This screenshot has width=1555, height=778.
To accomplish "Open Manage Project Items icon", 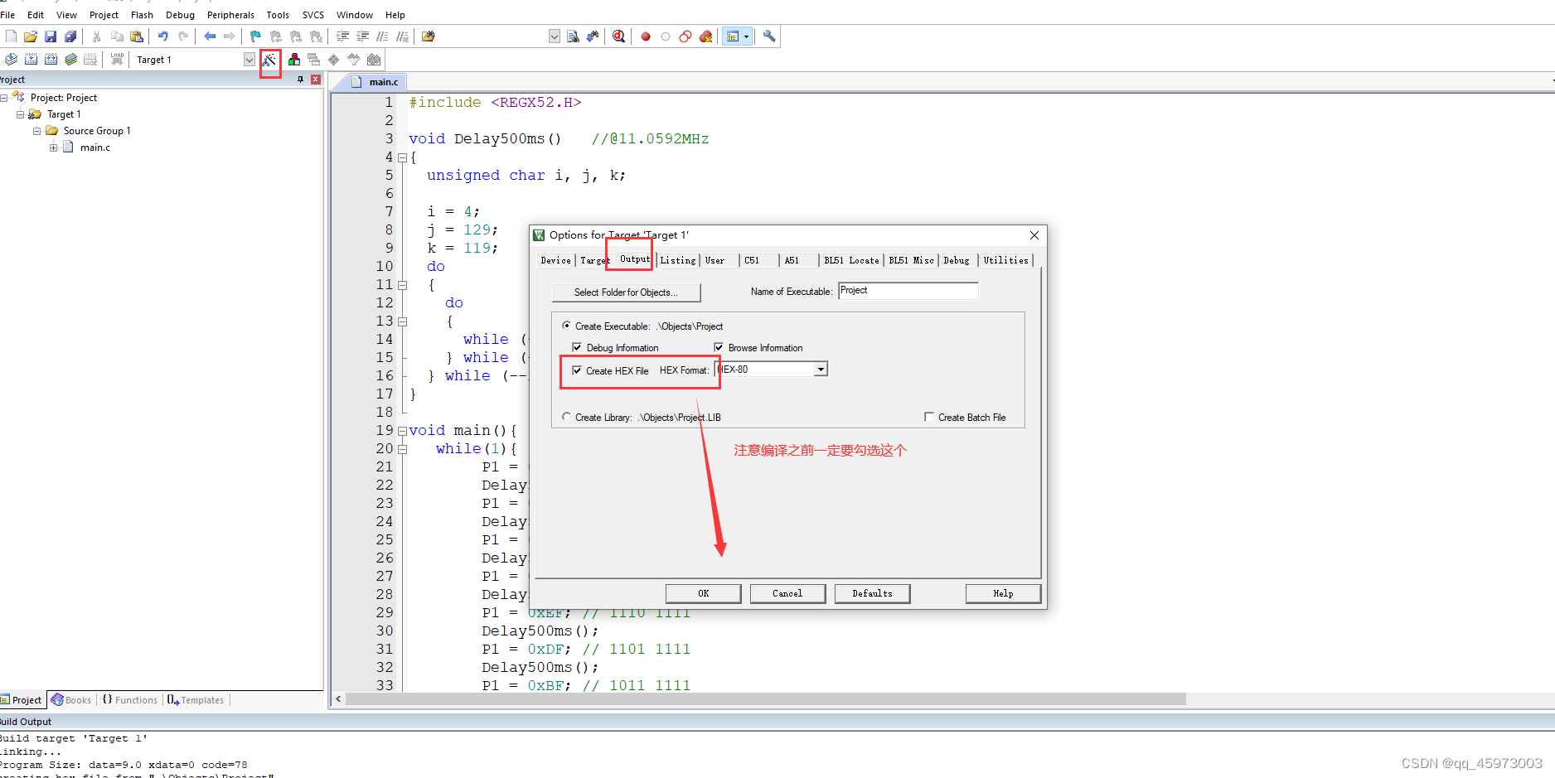I will (x=294, y=60).
